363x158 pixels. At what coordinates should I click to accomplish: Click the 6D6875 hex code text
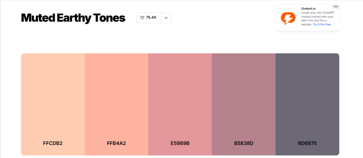307,143
